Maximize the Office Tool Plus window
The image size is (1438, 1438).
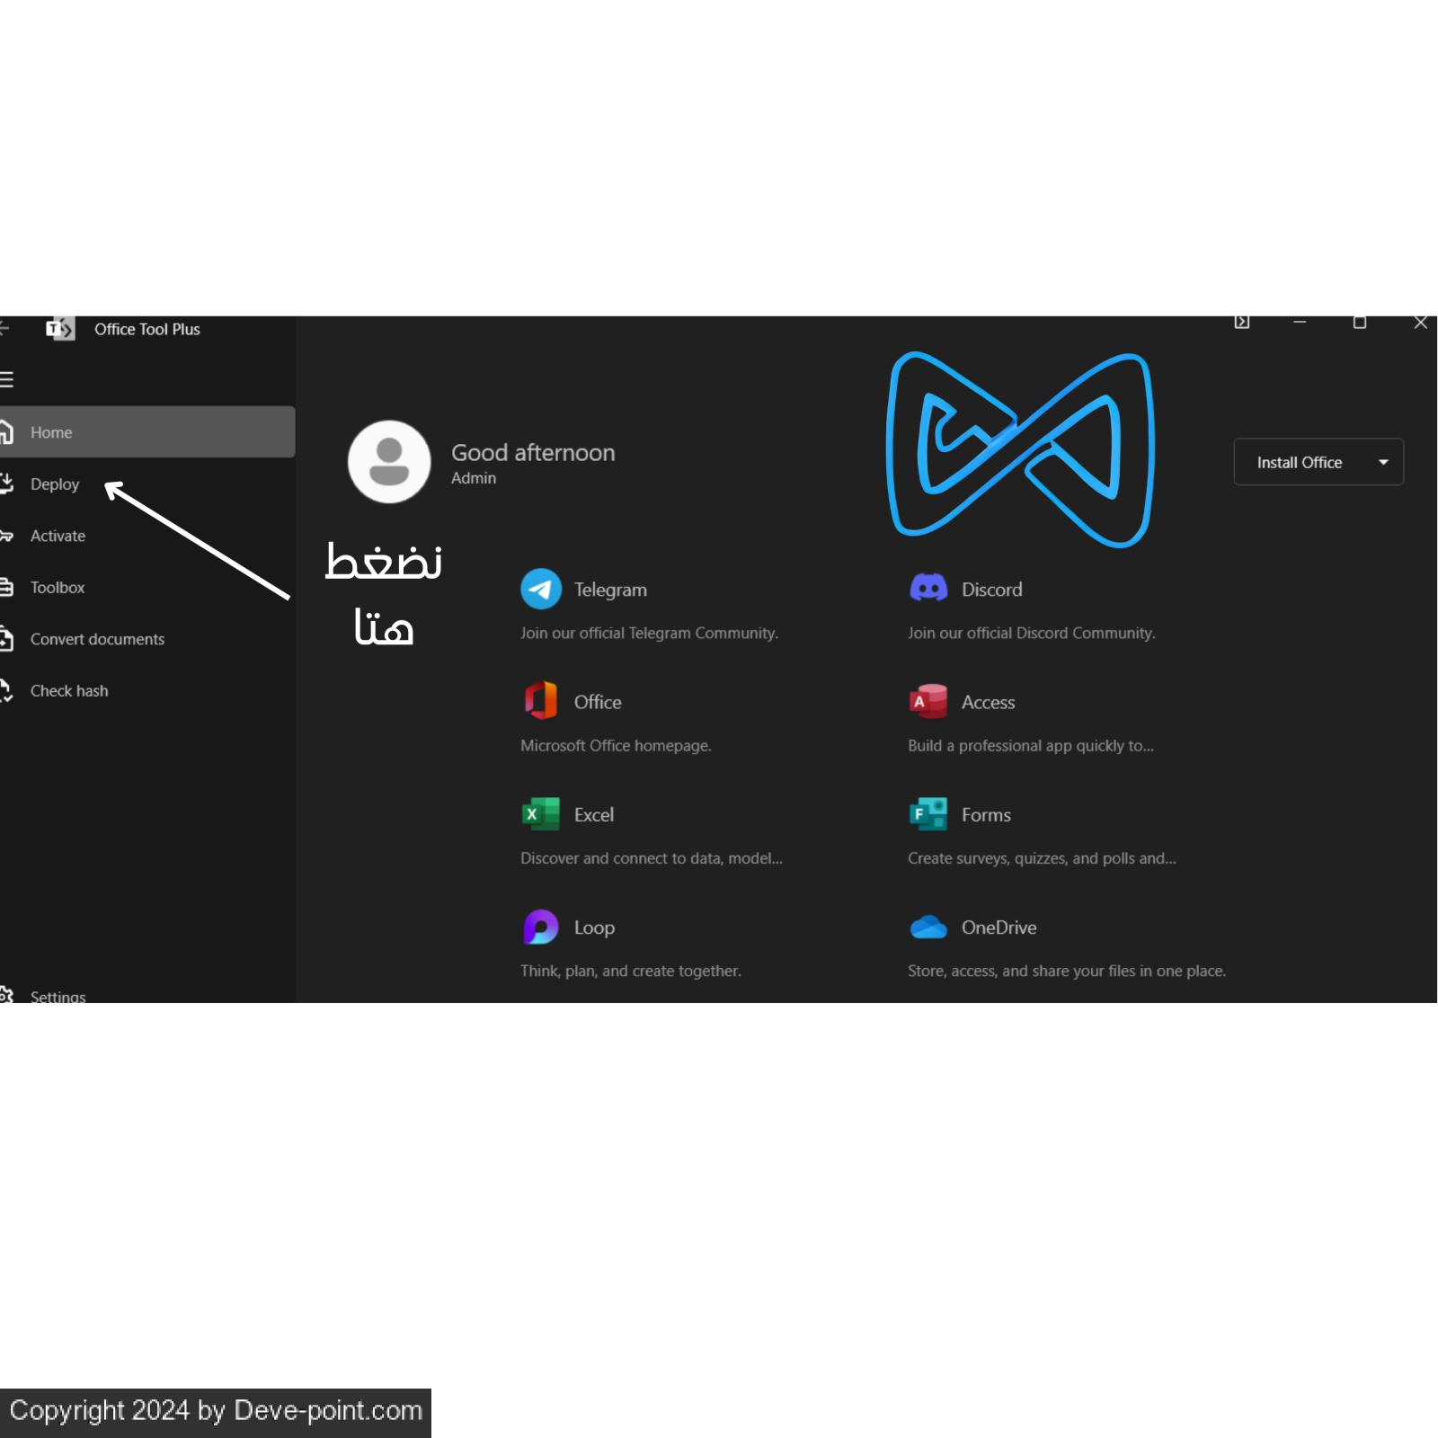[x=1360, y=322]
